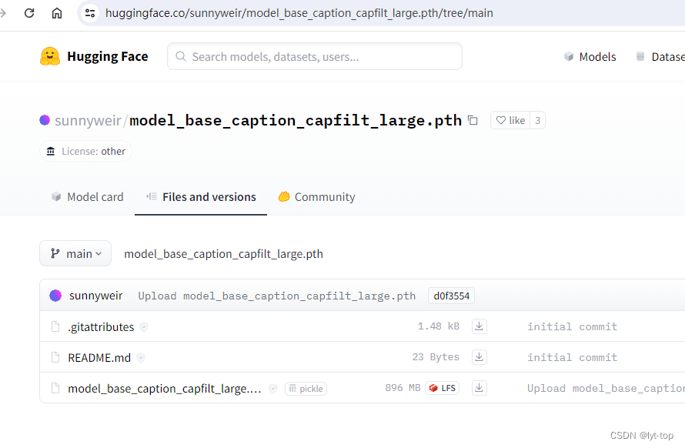This screenshot has width=685, height=448.
Task: Click the Hugging Face logo icon
Action: click(50, 56)
